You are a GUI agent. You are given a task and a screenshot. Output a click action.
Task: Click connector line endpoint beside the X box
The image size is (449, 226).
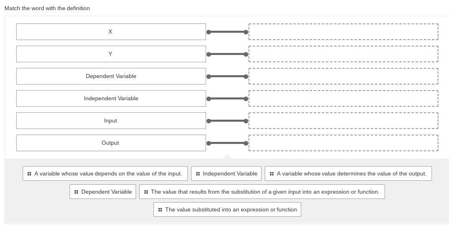tap(209, 32)
